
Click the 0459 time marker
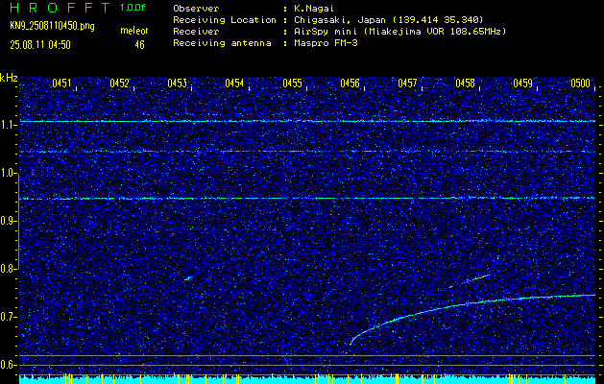[522, 83]
